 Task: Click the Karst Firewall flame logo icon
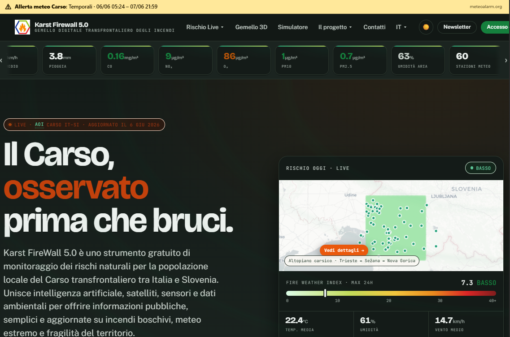pyautogui.click(x=22, y=27)
